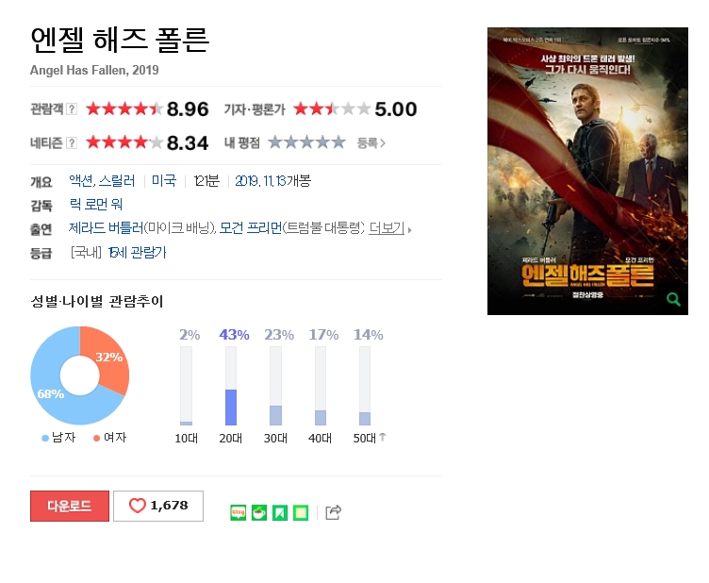Click the help icon beside 네티즌

click(72, 143)
